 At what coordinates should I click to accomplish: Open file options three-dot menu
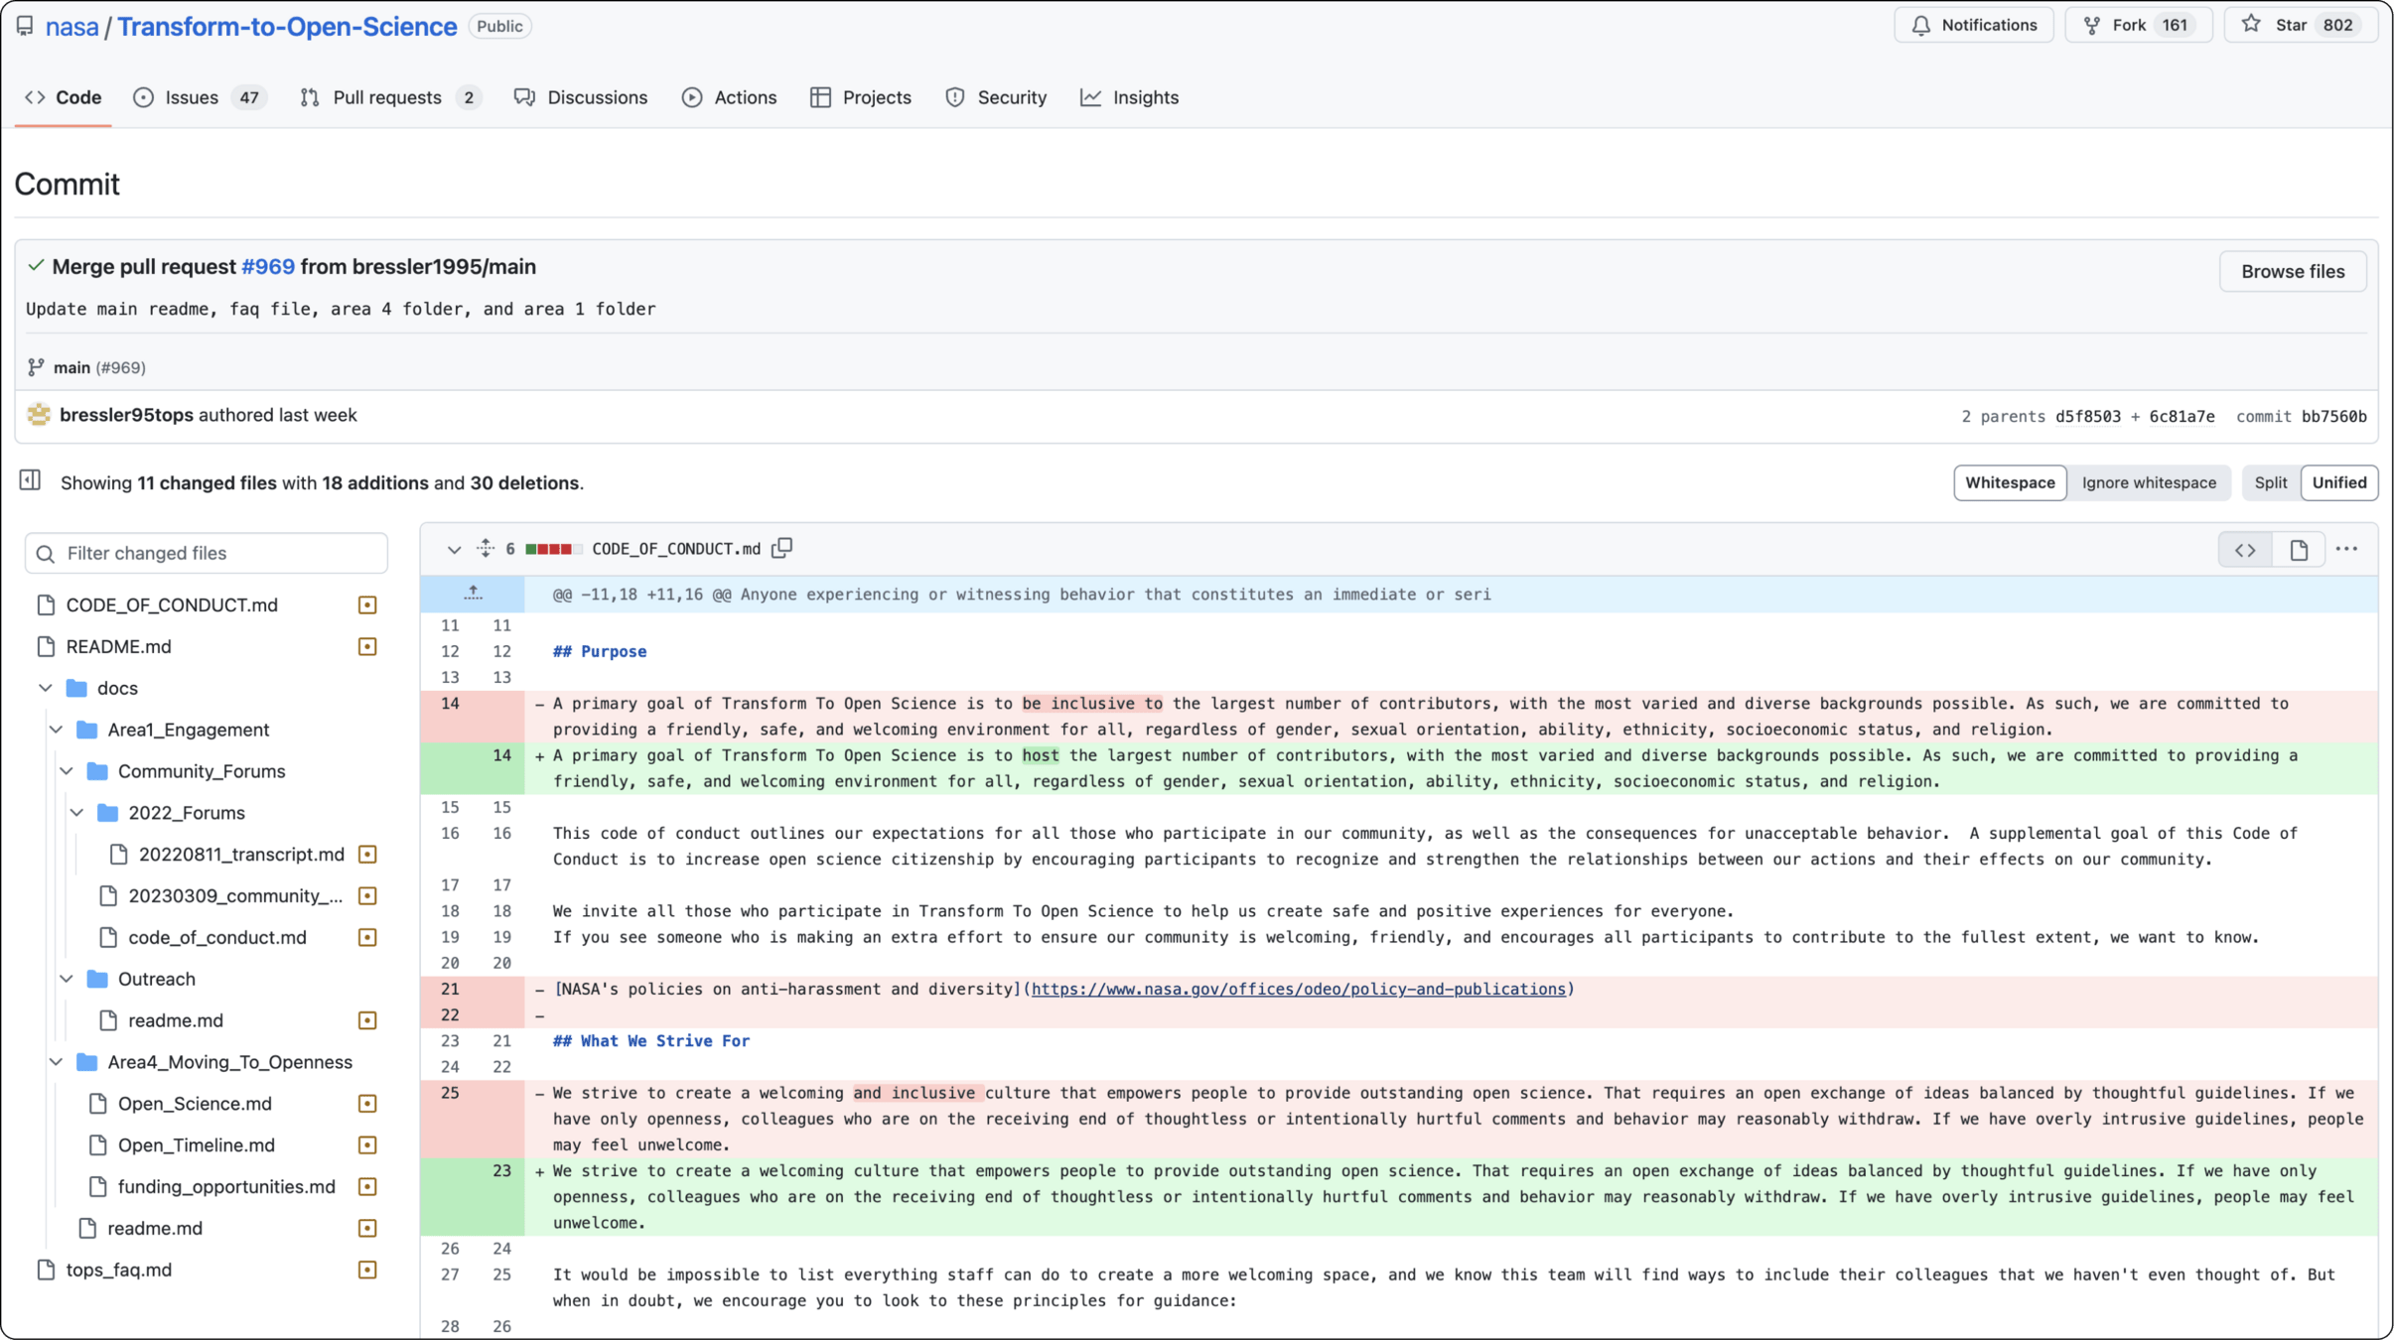(x=2346, y=549)
